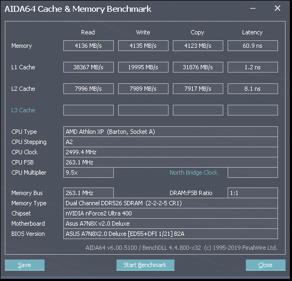This screenshot has width=292, height=281.
Task: Select CPU FSB value 263.1 MHz
Action: [171, 162]
